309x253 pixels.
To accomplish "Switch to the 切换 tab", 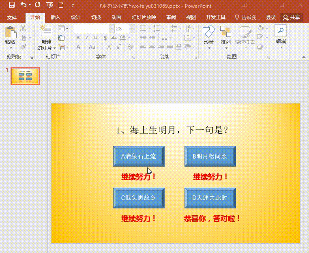I will click(x=96, y=17).
